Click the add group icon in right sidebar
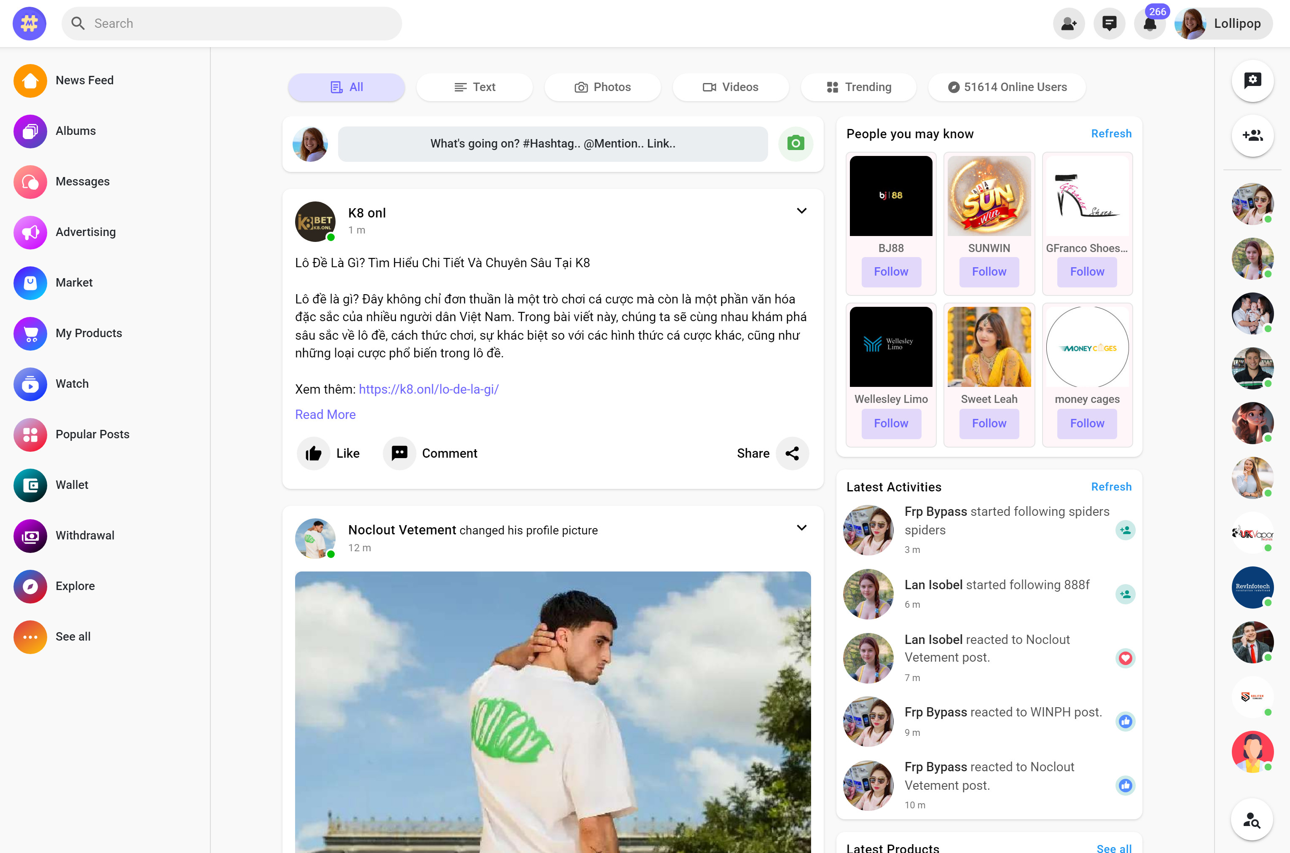The height and width of the screenshot is (853, 1290). pos(1252,135)
